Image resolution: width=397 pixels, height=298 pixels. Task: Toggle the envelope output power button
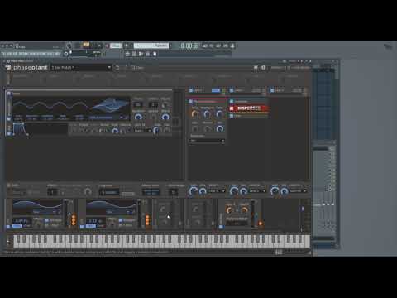[x=9, y=133]
